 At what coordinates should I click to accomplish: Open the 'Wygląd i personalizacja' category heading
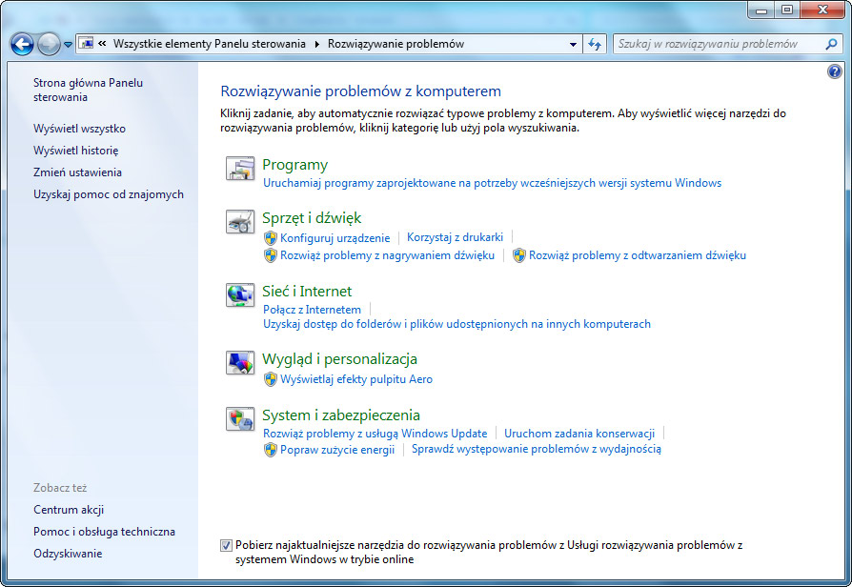click(339, 359)
